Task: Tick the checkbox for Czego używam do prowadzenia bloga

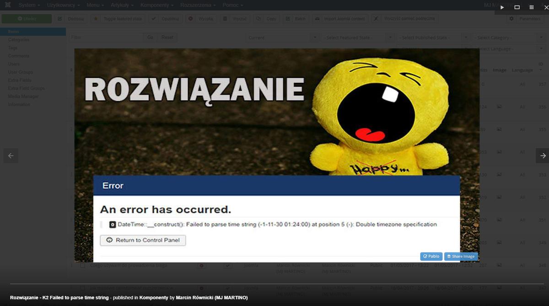Action: tap(83, 265)
